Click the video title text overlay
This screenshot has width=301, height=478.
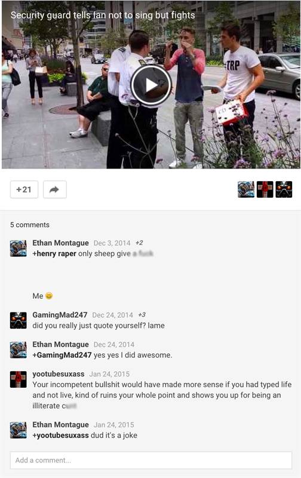[103, 16]
